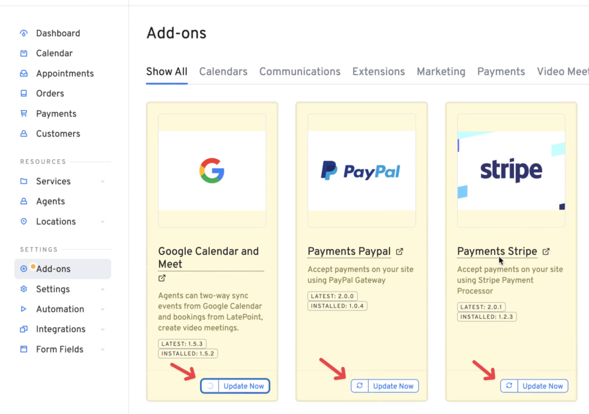Open the Payments Stripe title link
The height and width of the screenshot is (414, 589).
point(497,252)
